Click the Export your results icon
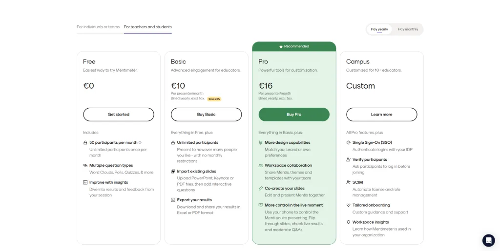Image resolution: width=500 pixels, height=251 pixels. pyautogui.click(x=173, y=200)
